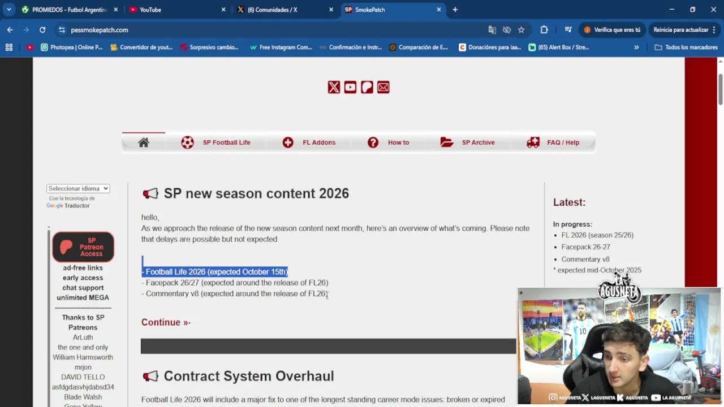724x407 pixels.
Task: Click the patron name William Harmsworth
Action: (x=83, y=357)
